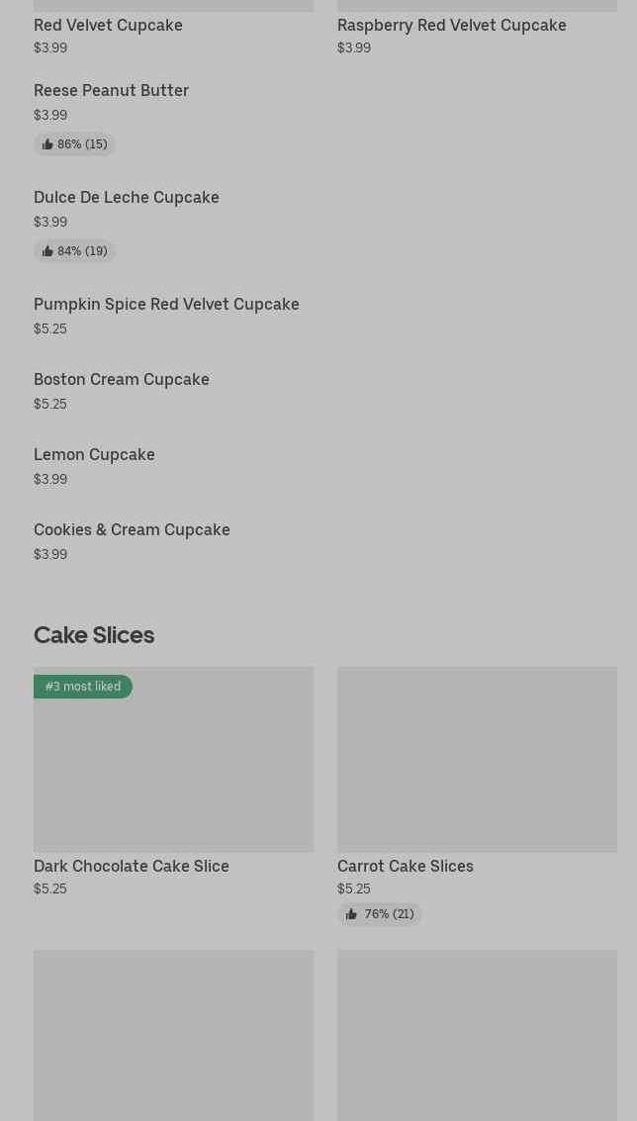Click thumbs-up icon on Reese Peanut Butter

47,144
